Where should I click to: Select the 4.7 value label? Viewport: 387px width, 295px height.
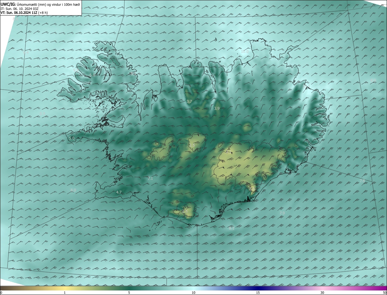119,192
